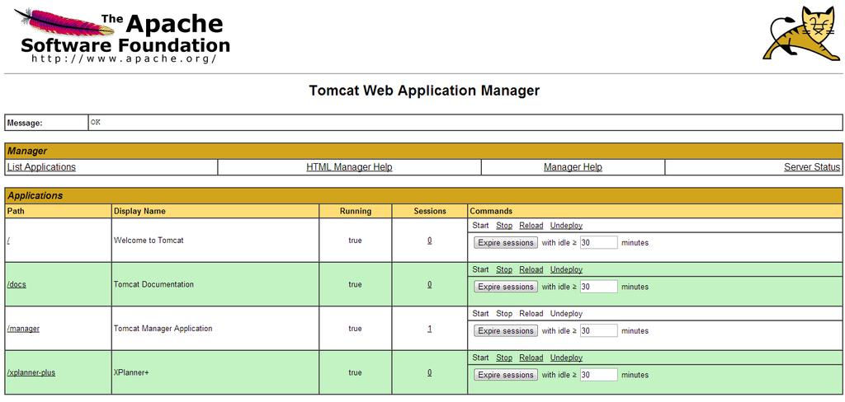Focus idle minutes field in XPlanner+ row
The image size is (845, 402).
pyautogui.click(x=599, y=375)
